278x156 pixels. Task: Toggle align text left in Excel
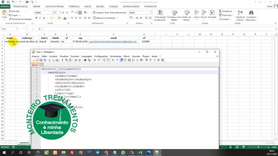pos(72,18)
